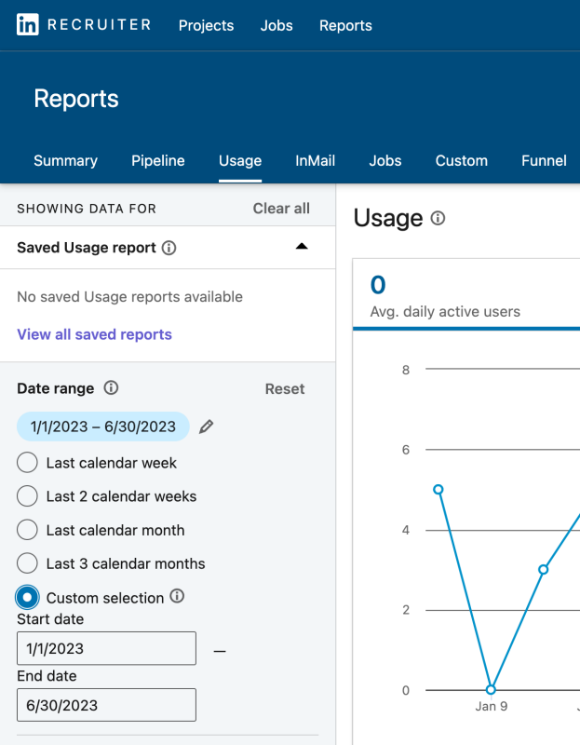Open Jobs in top navigation bar
Screen dimensions: 580x745
pos(277,25)
